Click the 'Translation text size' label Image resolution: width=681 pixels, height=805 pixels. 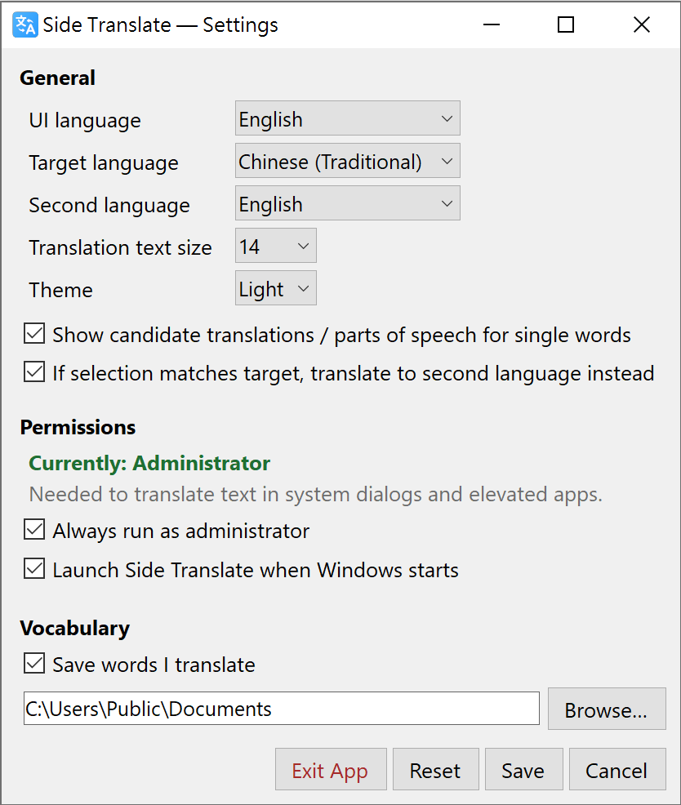tap(121, 248)
